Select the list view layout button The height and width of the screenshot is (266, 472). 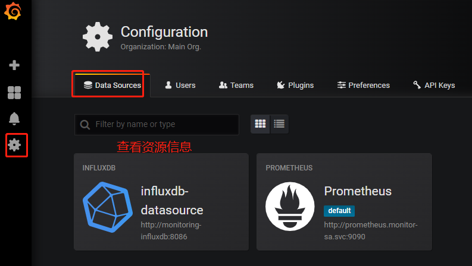click(x=279, y=123)
